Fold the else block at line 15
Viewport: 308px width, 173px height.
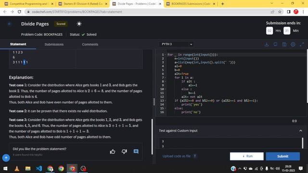pos(165,108)
